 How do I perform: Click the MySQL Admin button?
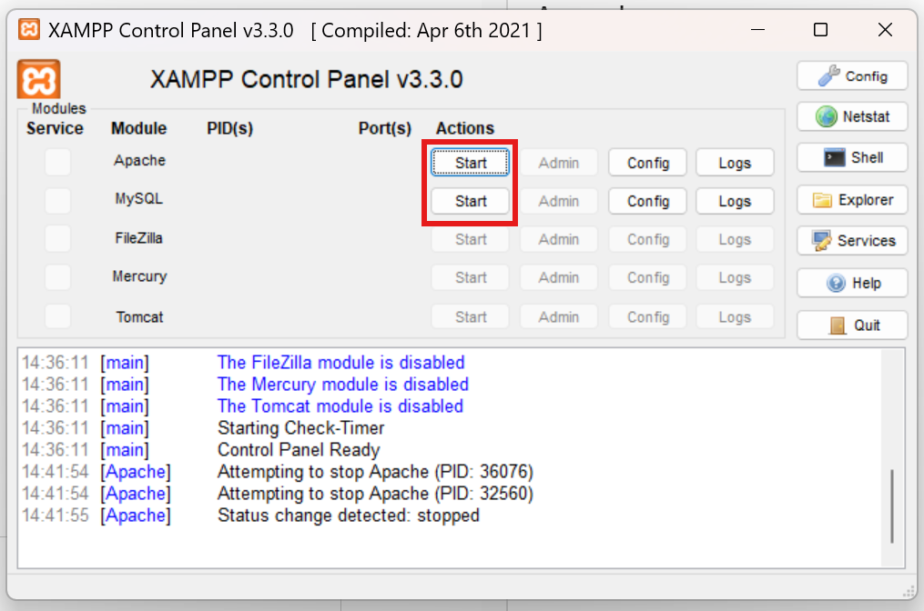tap(559, 201)
